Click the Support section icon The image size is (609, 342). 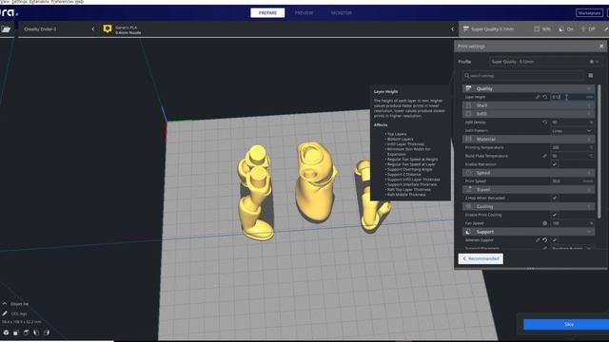pyautogui.click(x=468, y=232)
